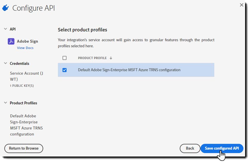248x162 pixels.
Task: Select the Product Profiles section heading
Action: coord(23,103)
